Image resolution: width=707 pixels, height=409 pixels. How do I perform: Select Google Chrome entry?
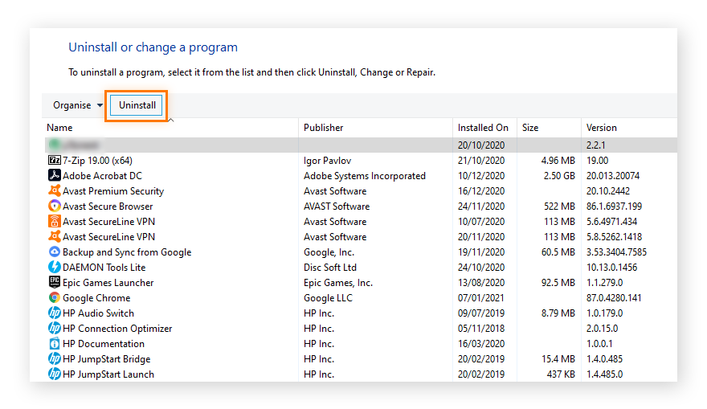pyautogui.click(x=361, y=297)
